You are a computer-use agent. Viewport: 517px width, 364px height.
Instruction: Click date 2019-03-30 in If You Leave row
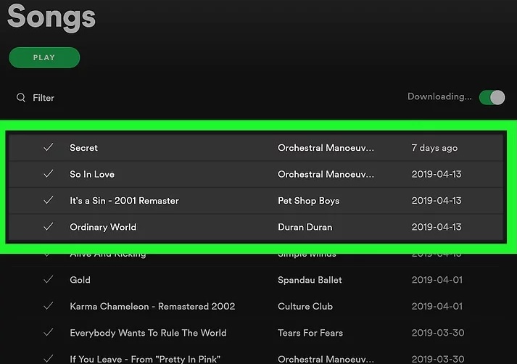tap(438, 359)
